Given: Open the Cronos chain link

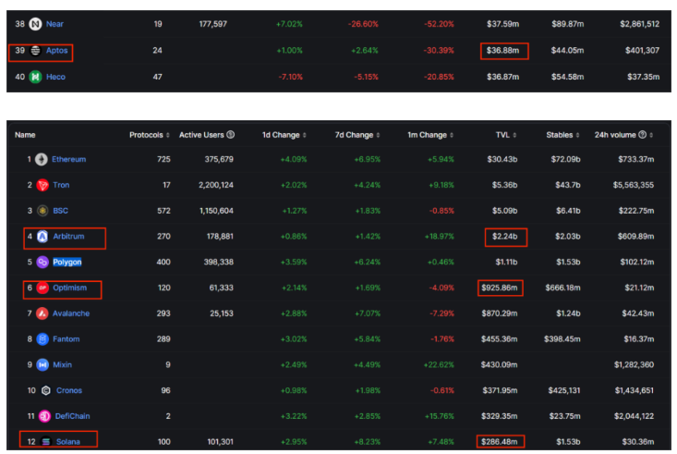Looking at the screenshot, I should tap(69, 390).
